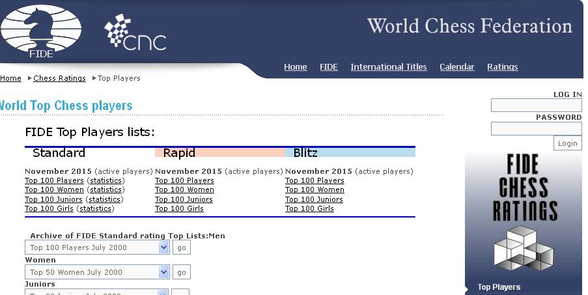
Task: View statistics for Standard Top 100 Juniors
Action: click(104, 199)
